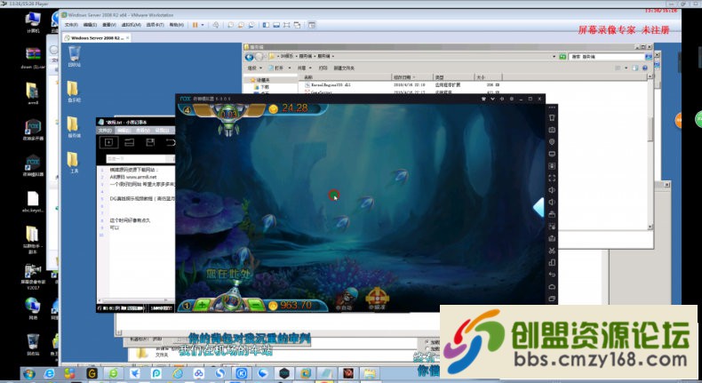Screen dimensions: 702x383
Task: Open Internet Explorer from the taskbar
Action: 49,373
